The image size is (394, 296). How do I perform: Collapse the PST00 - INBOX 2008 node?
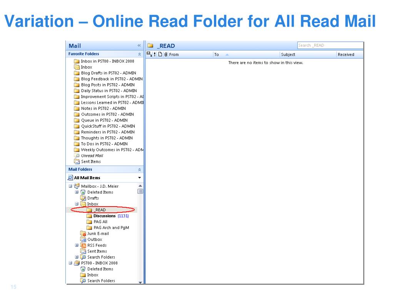click(x=70, y=263)
